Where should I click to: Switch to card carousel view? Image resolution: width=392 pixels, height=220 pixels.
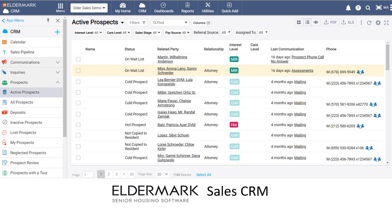point(316,22)
